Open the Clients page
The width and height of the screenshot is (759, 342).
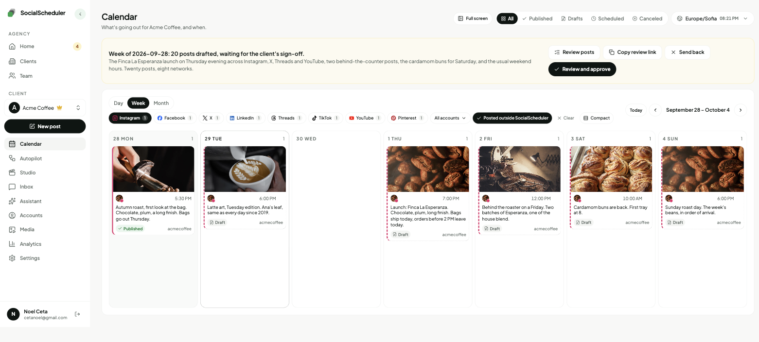[45, 61]
